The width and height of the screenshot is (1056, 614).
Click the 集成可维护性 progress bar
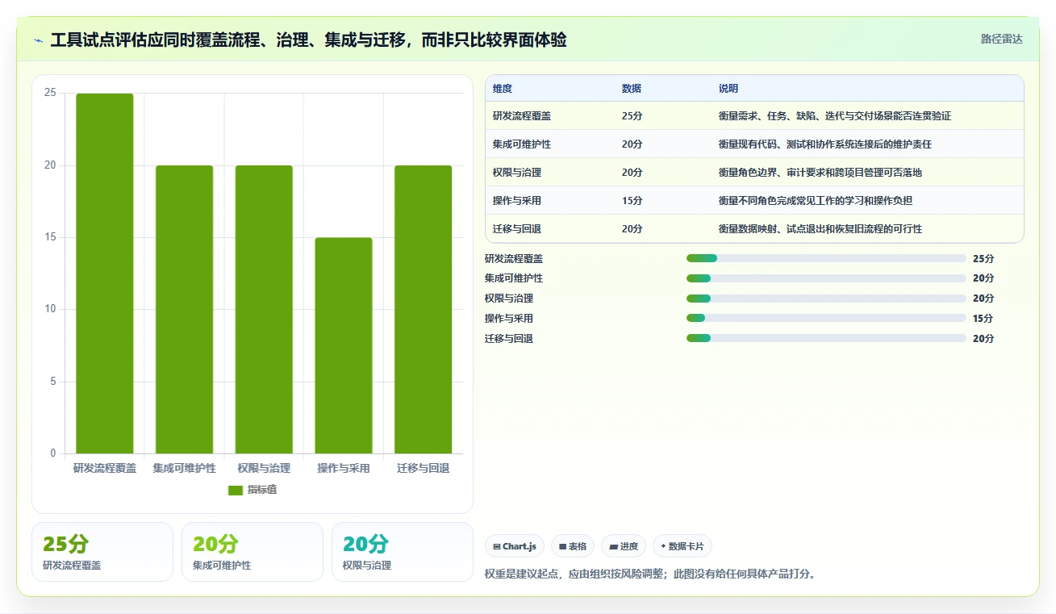(826, 278)
